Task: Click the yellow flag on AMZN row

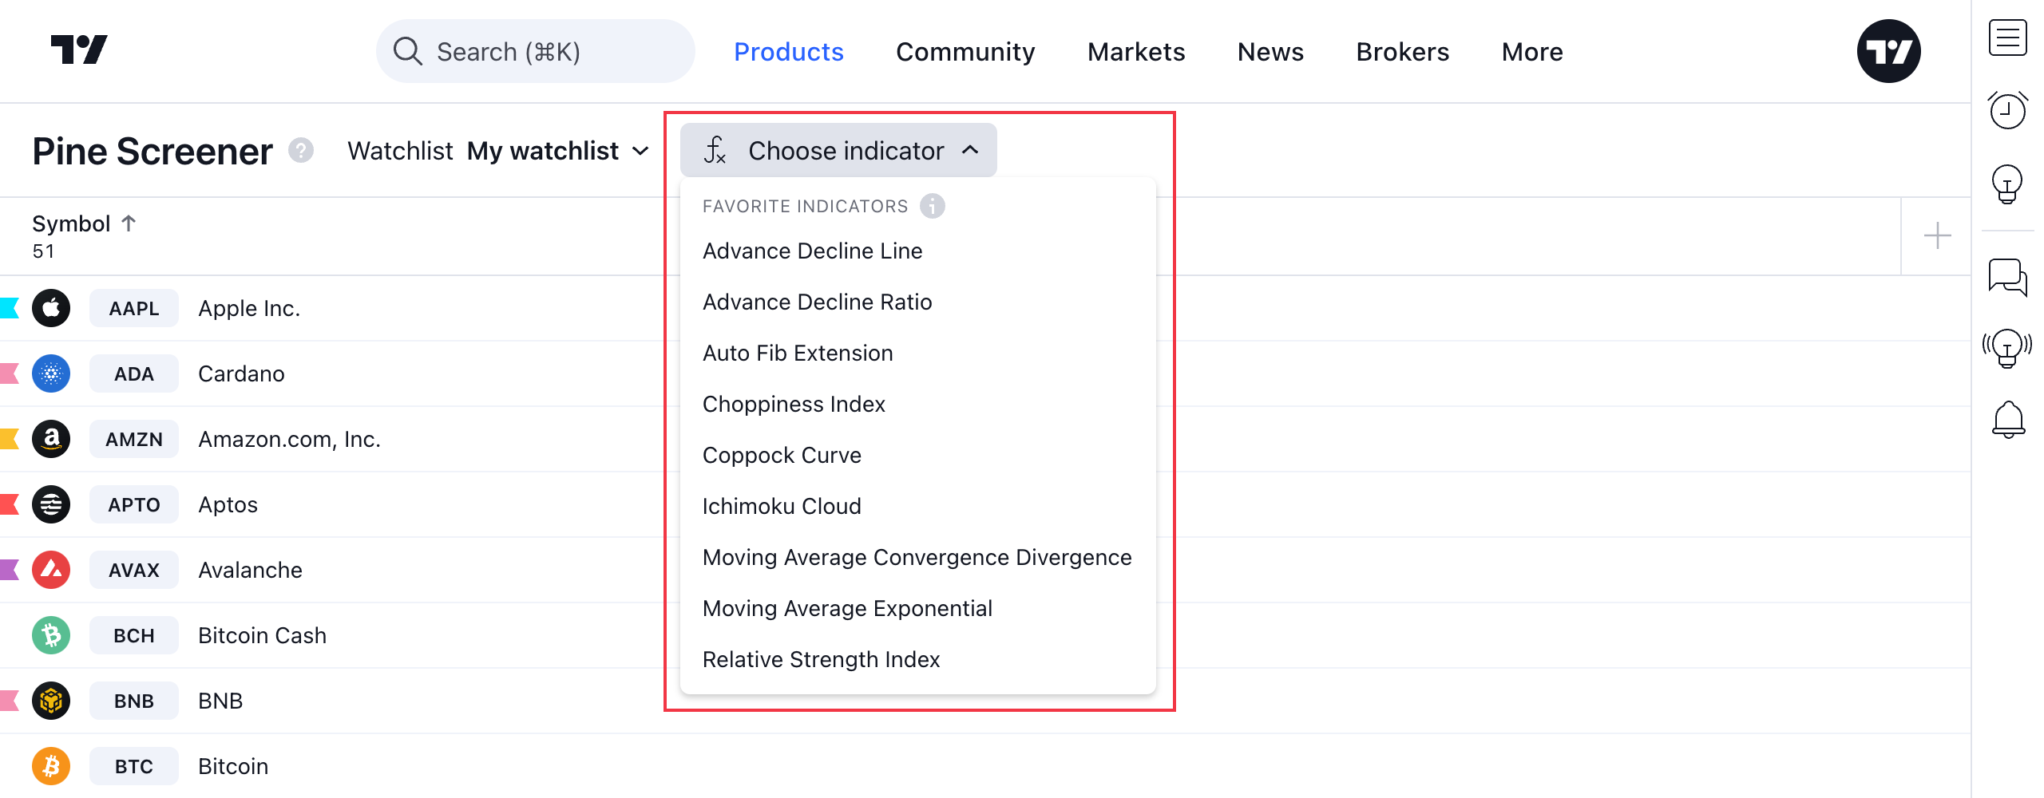Action: tap(9, 439)
